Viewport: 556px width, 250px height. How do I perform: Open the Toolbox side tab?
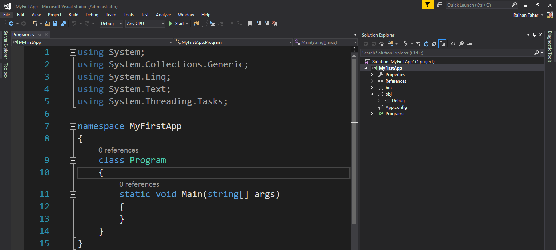coord(5,71)
